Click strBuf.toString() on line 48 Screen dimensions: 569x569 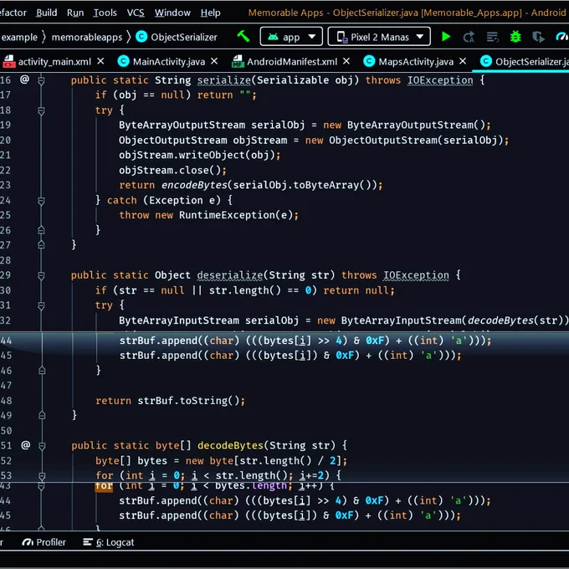(x=188, y=401)
